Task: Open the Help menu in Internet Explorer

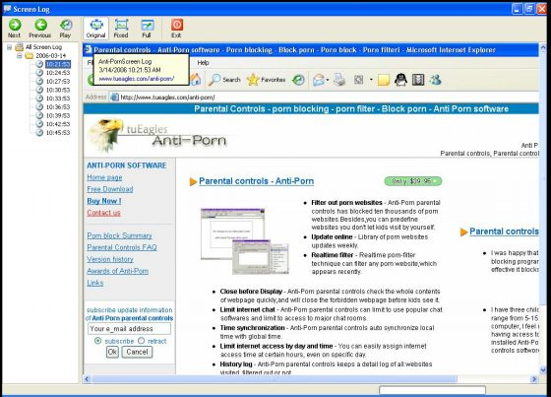Action: 203,63
